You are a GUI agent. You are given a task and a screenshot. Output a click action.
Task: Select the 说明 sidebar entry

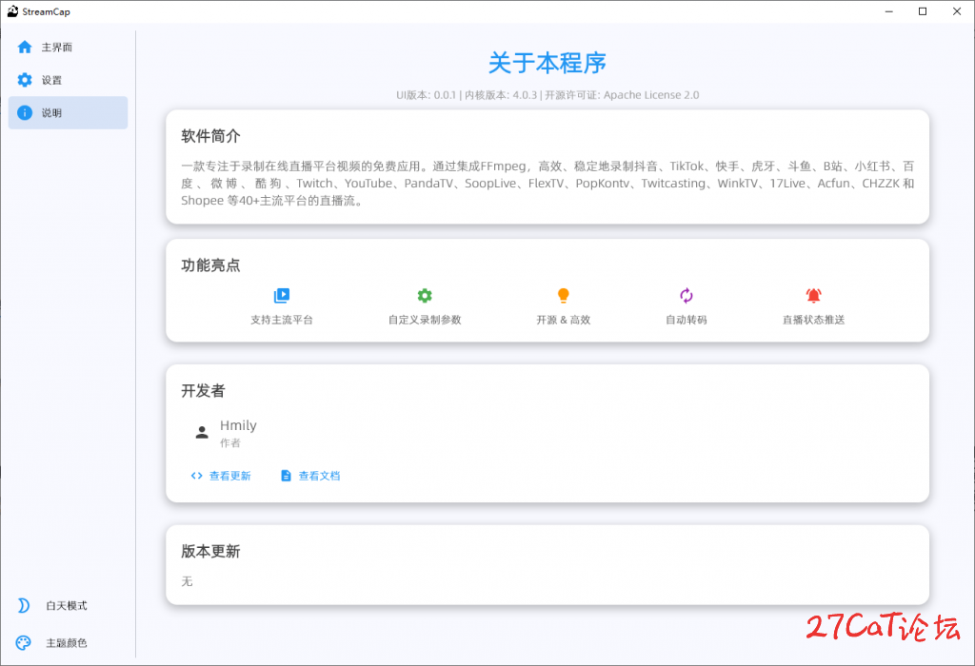point(51,113)
